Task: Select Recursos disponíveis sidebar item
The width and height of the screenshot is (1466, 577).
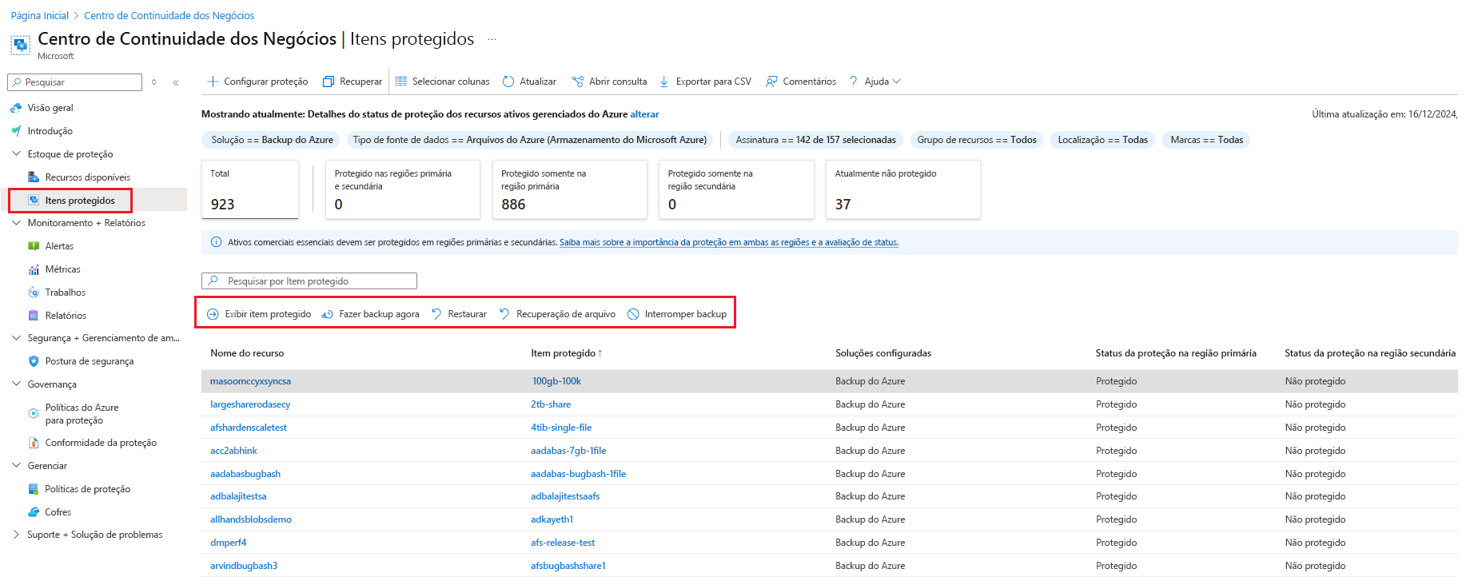Action: click(88, 177)
